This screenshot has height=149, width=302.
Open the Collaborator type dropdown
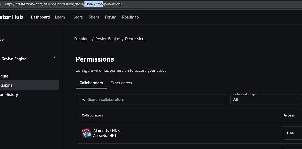pos(266,99)
